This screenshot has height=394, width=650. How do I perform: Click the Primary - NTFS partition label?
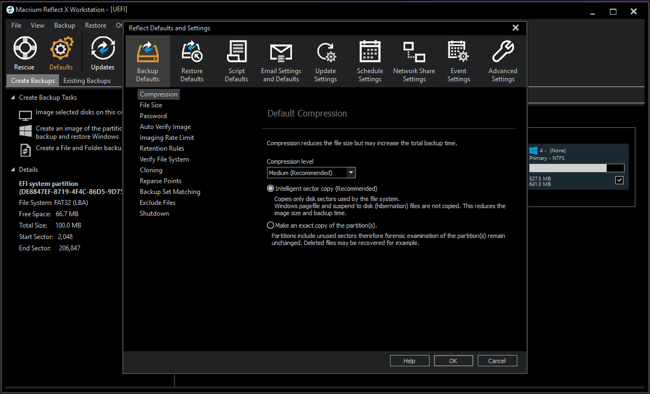[548, 158]
